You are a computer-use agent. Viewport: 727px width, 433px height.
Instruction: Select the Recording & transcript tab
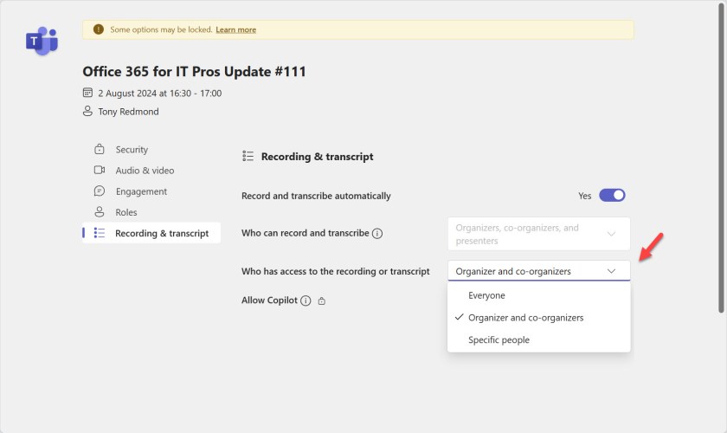tap(151, 233)
